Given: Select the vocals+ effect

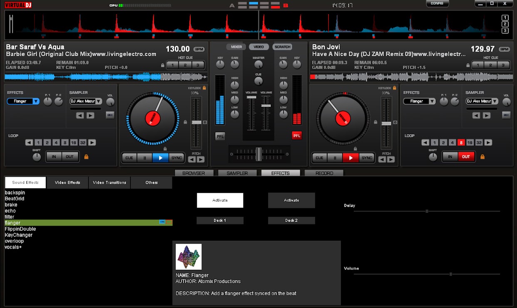Looking at the screenshot, I should pyautogui.click(x=88, y=247).
